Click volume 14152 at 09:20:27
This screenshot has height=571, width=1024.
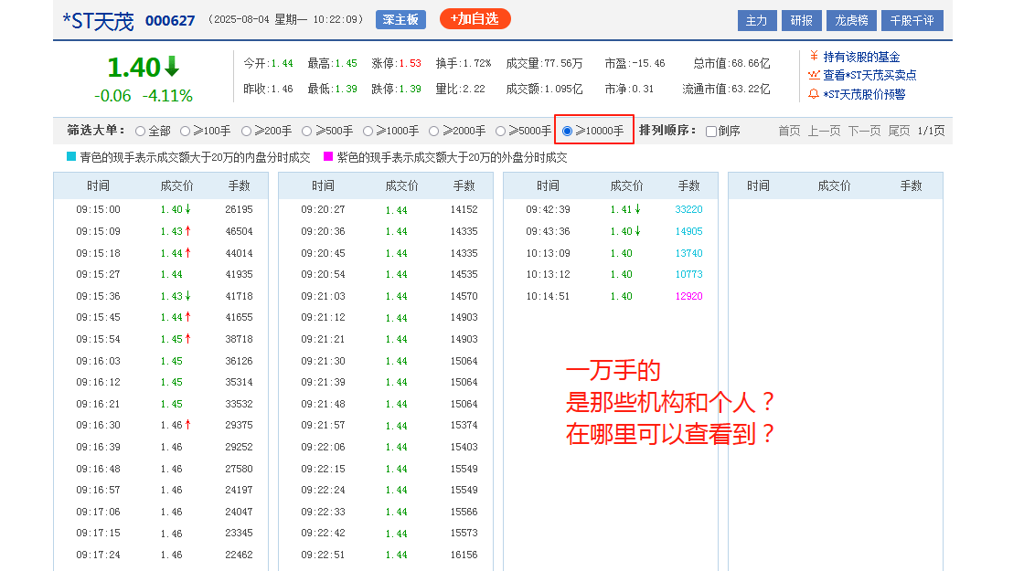(464, 209)
